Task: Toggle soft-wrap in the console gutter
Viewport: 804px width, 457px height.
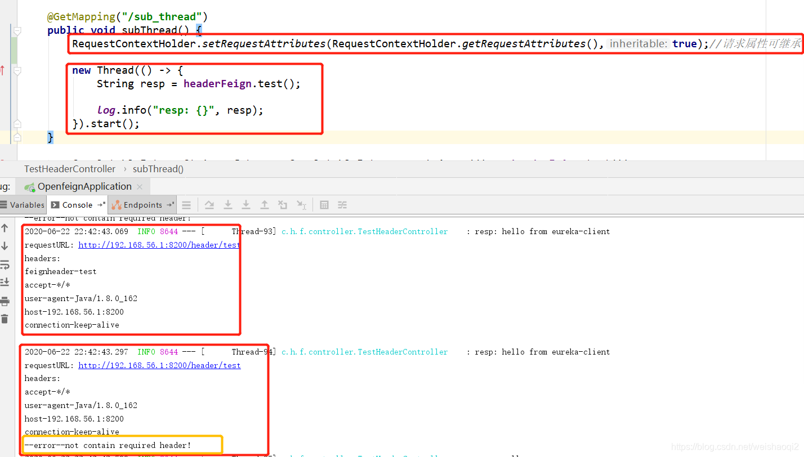Action: (5, 265)
